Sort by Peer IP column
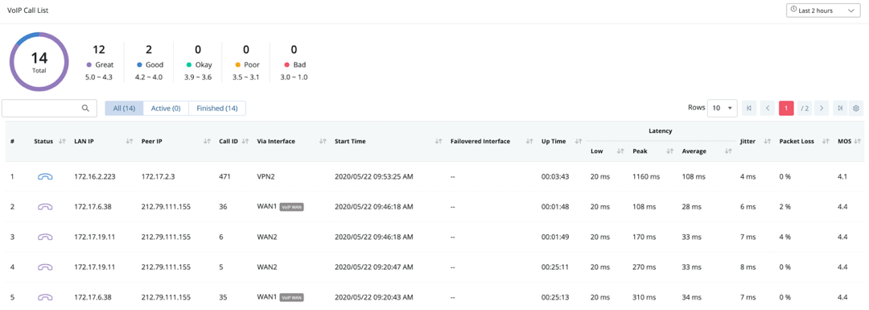 click(x=208, y=142)
